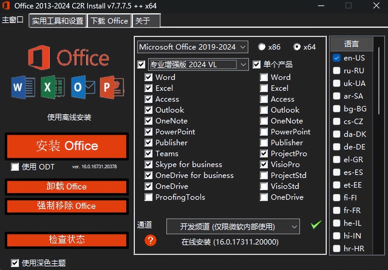Click the 卸载 Office button
Viewport: 388px width, 270px height.
67,187
